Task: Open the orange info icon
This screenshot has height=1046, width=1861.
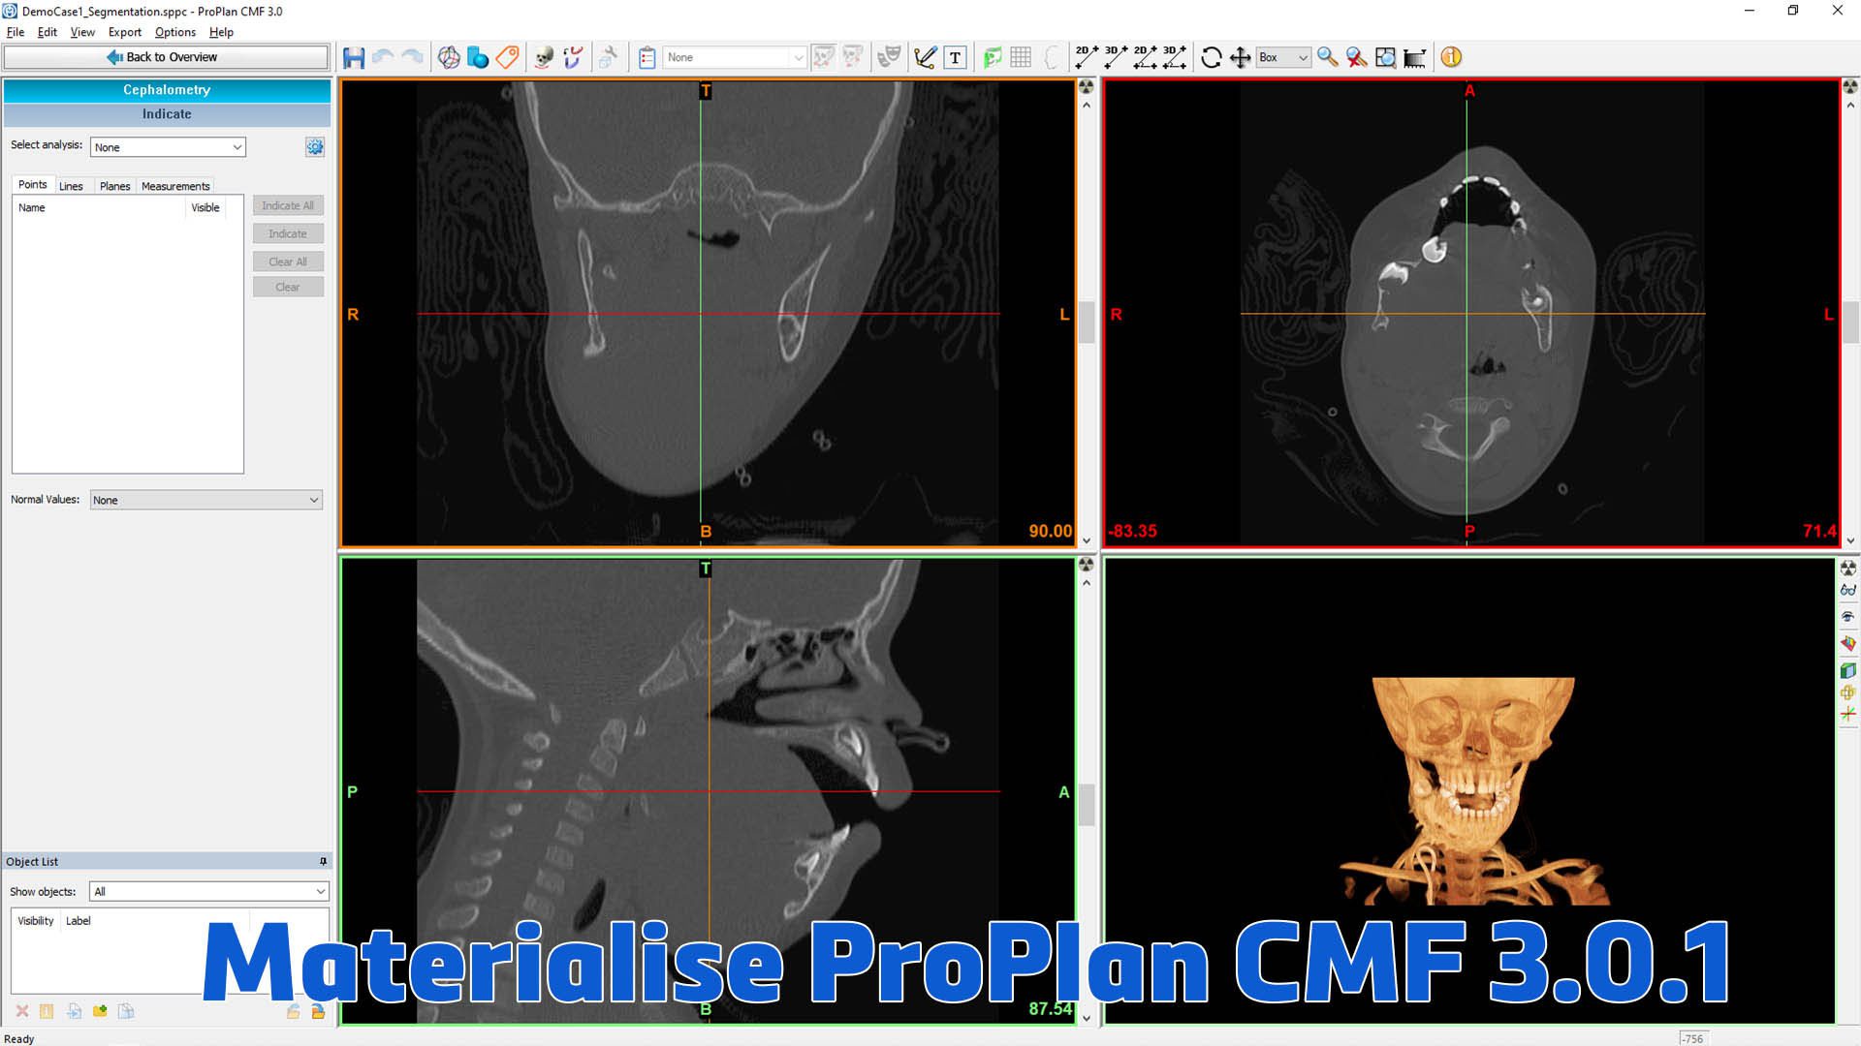Action: click(1451, 58)
